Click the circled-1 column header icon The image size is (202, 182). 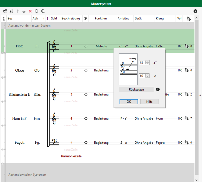[x=85, y=19]
